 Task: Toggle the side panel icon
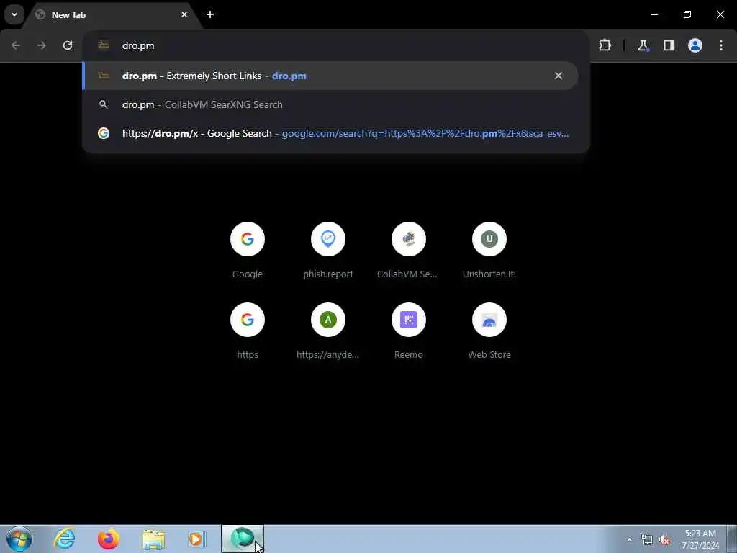669,45
